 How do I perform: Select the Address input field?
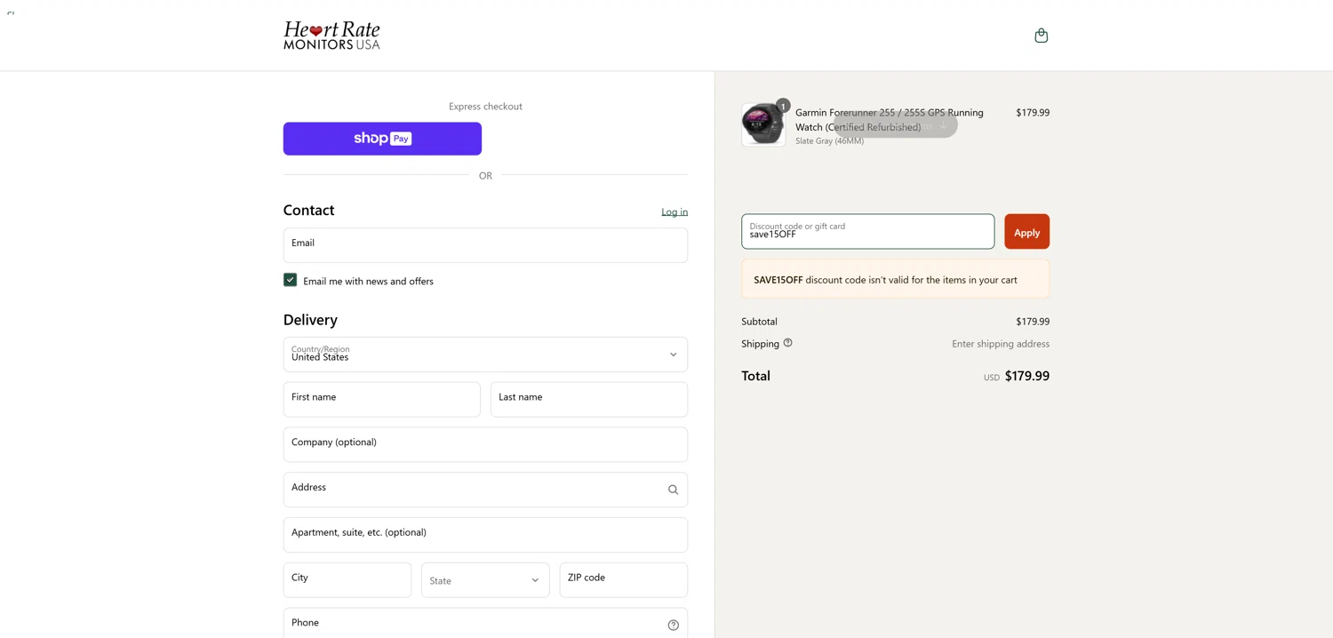coord(485,490)
